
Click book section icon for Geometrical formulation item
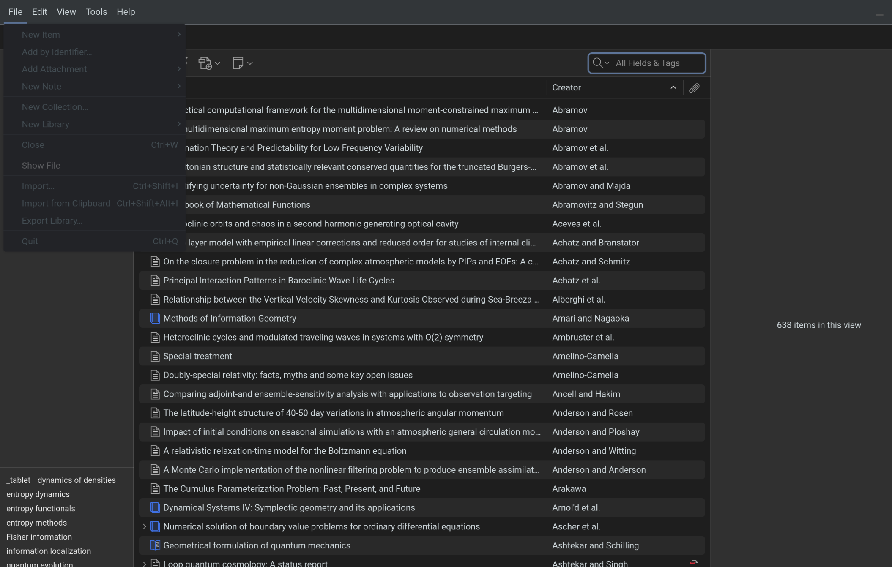[x=155, y=545]
